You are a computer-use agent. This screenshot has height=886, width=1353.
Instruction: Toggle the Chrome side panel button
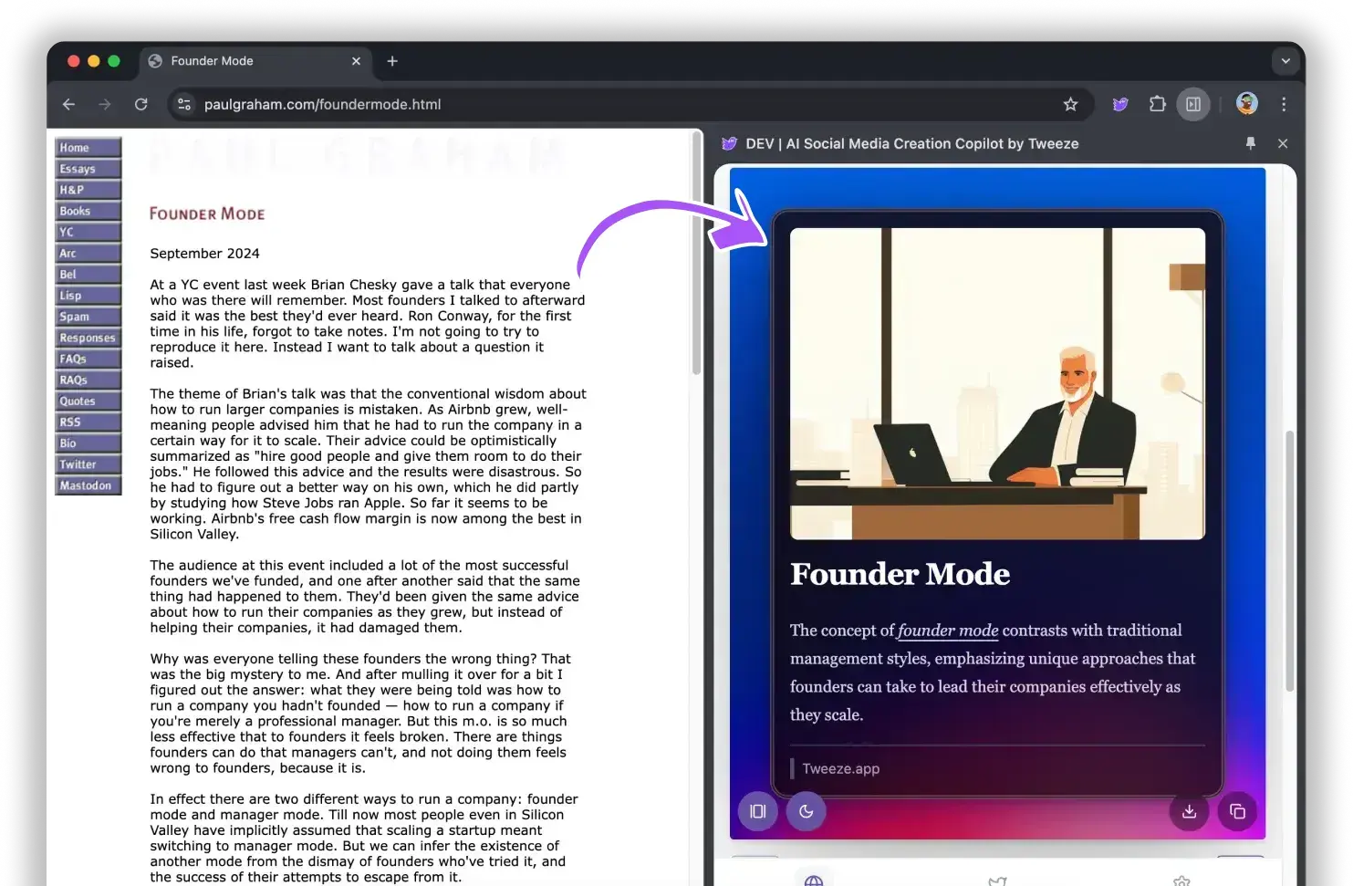1193,104
